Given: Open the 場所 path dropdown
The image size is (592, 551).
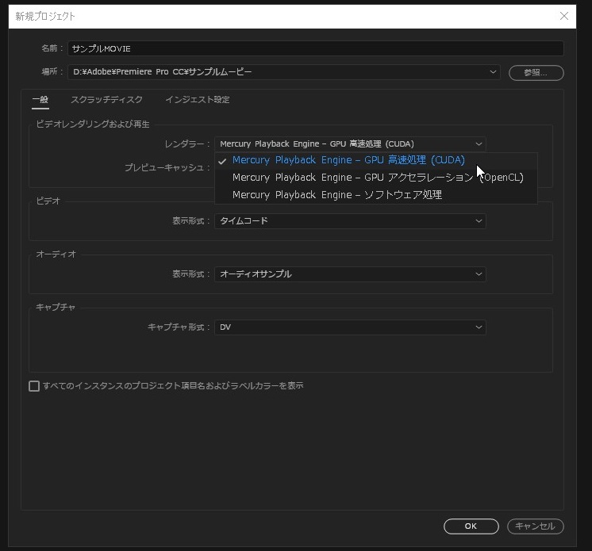Looking at the screenshot, I should point(283,72).
